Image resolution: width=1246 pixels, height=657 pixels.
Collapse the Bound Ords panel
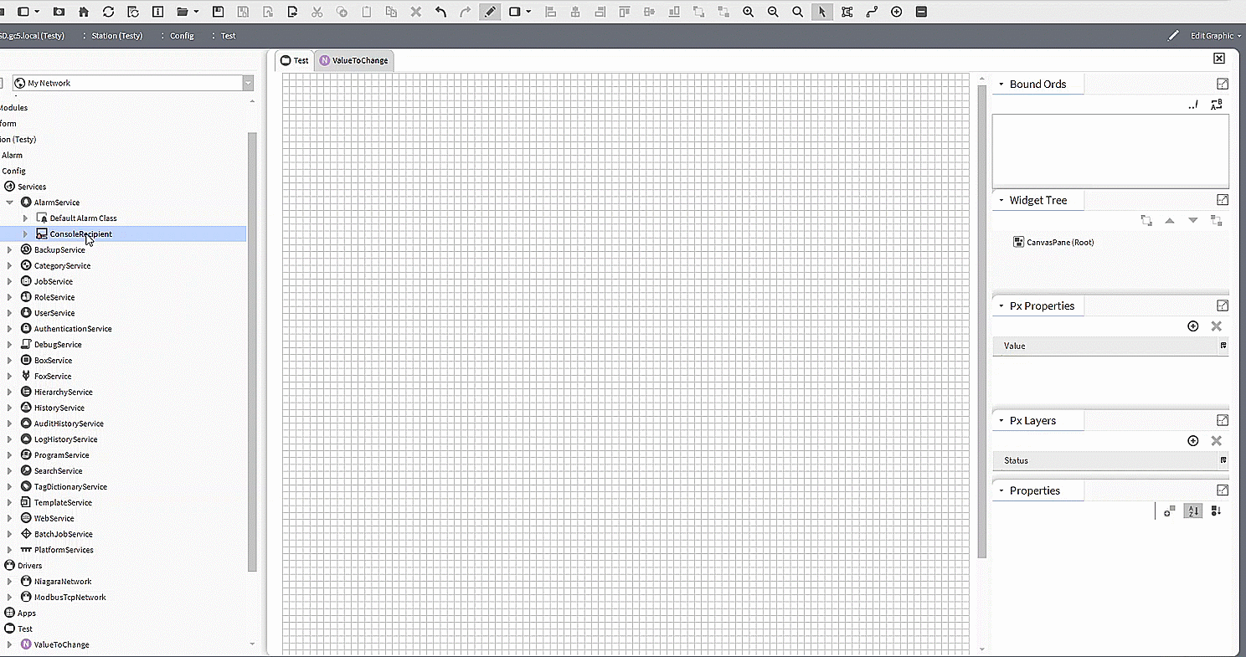coord(1001,84)
